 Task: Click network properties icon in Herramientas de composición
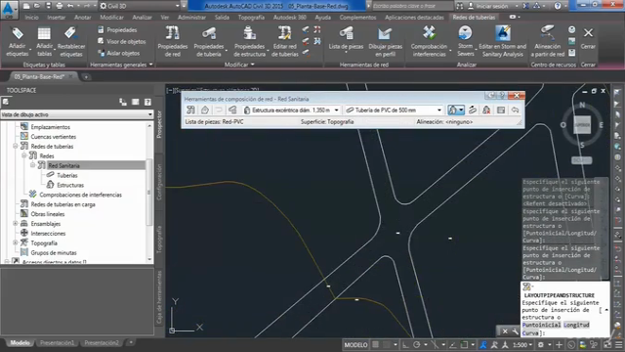point(191,110)
